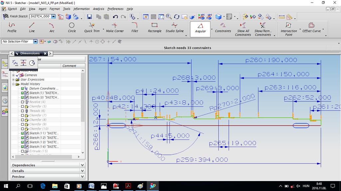Click the Redo arrow icon
341x191 pixels.
(x=123, y=17)
